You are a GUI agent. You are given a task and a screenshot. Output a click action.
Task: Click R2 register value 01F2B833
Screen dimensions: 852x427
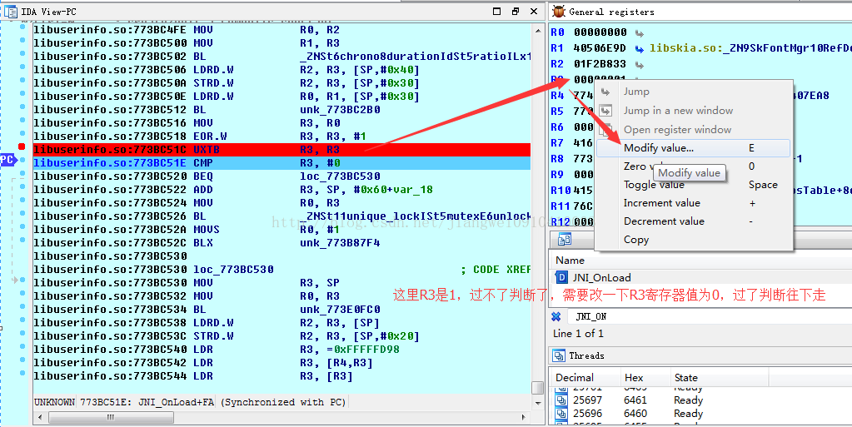(600, 64)
